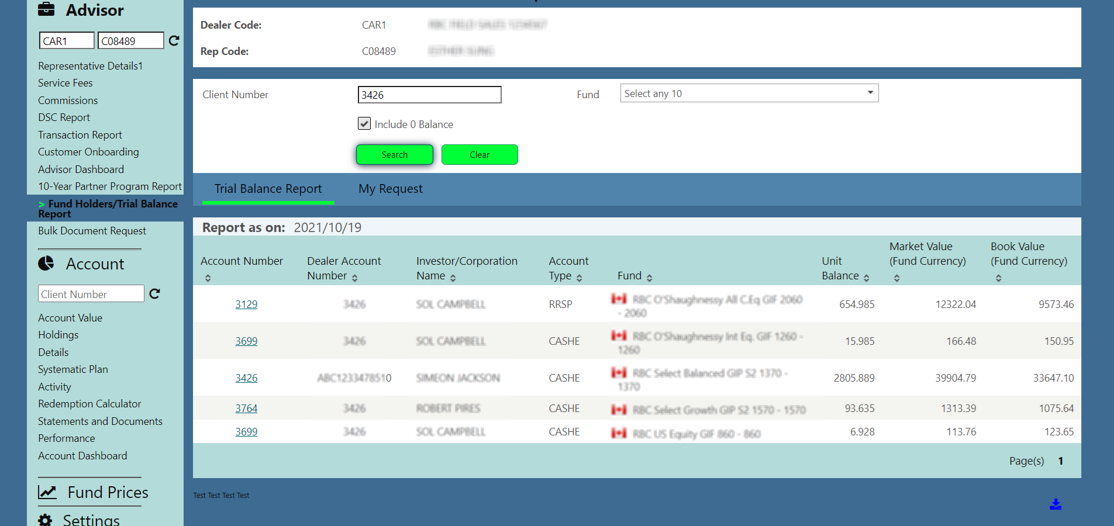Sort by Account Type column arrows

[x=579, y=278]
